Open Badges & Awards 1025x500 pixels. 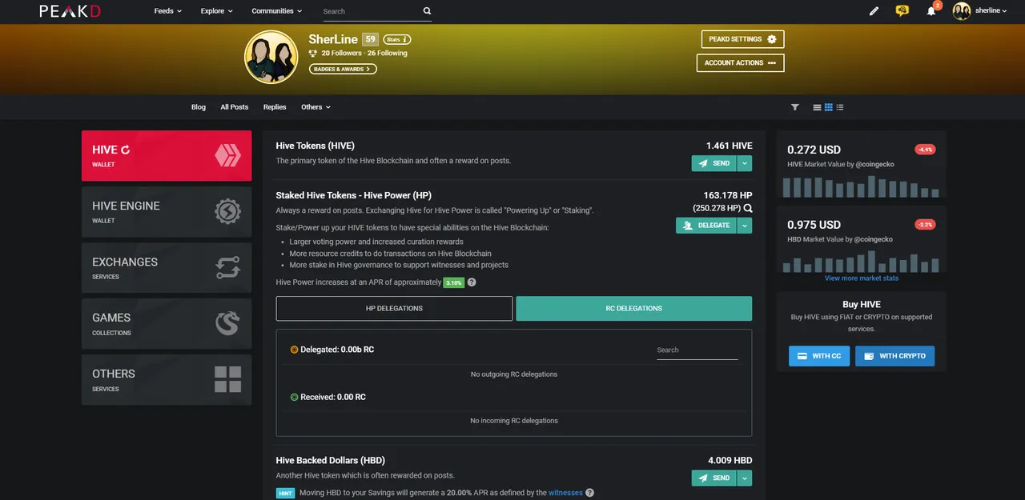(343, 69)
